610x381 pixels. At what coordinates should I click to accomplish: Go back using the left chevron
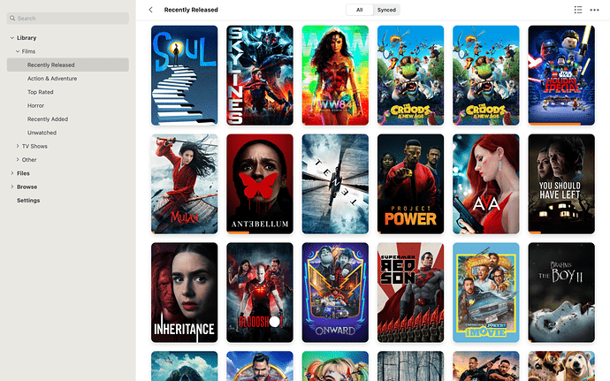click(x=150, y=10)
